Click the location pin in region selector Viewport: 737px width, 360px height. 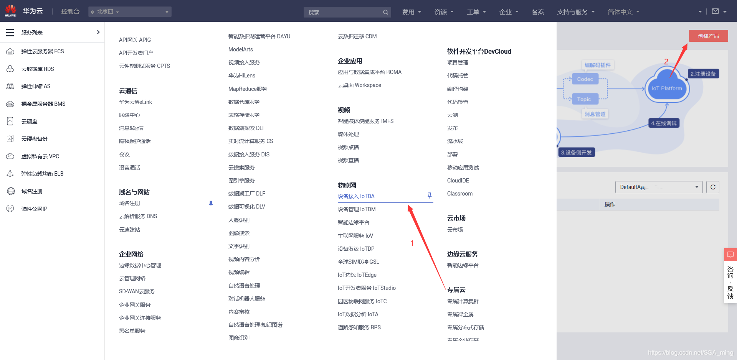click(92, 12)
